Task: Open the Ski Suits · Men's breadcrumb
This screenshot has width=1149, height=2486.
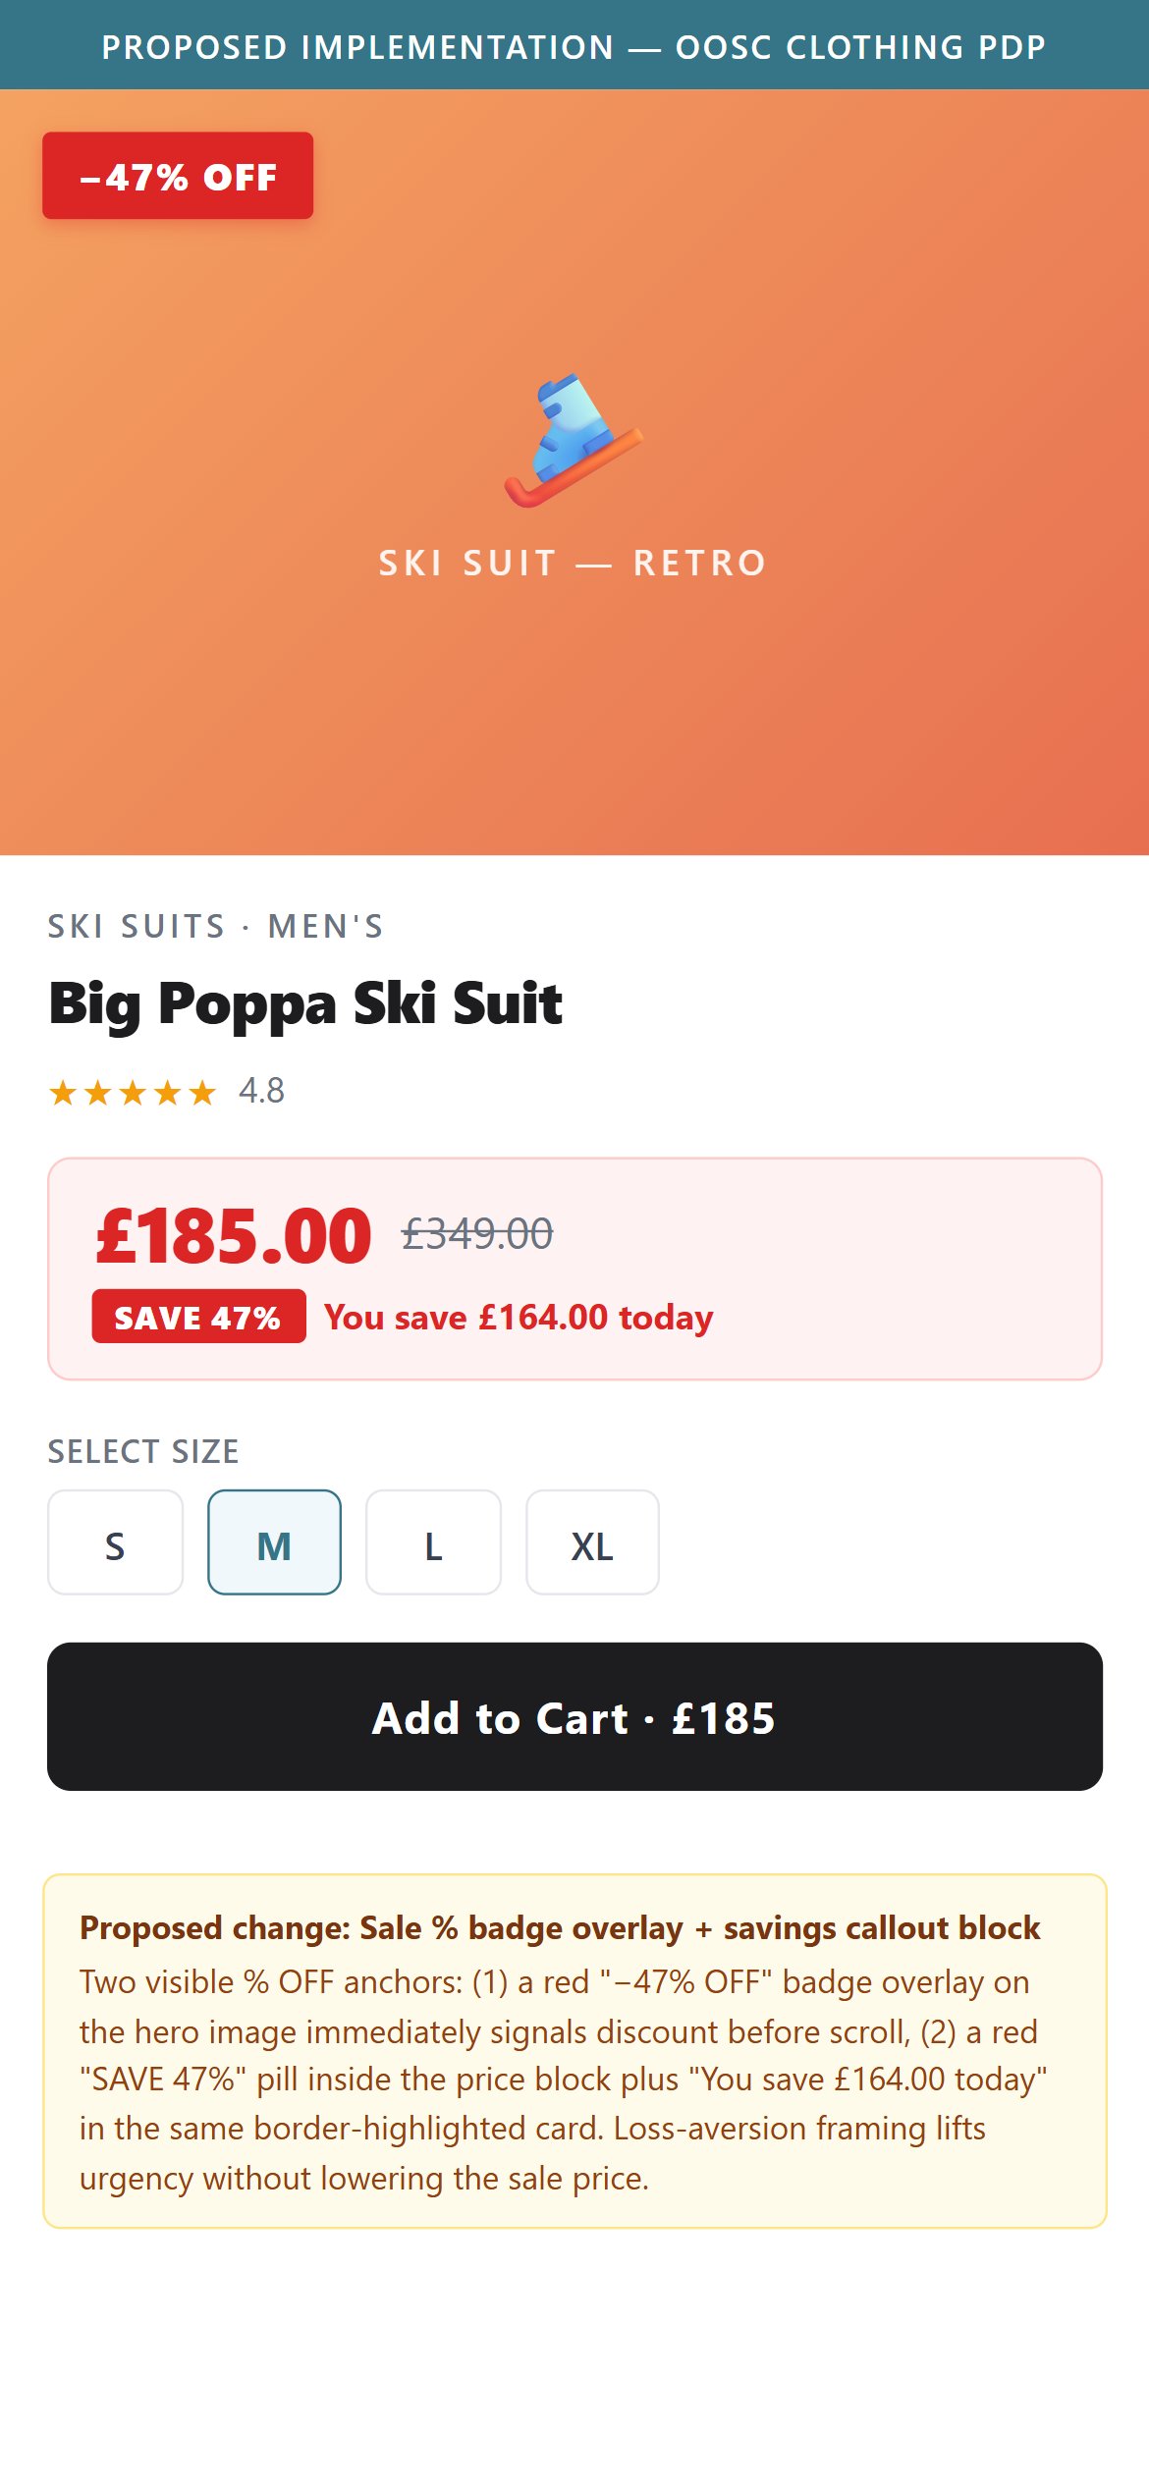Action: pyautogui.click(x=216, y=926)
